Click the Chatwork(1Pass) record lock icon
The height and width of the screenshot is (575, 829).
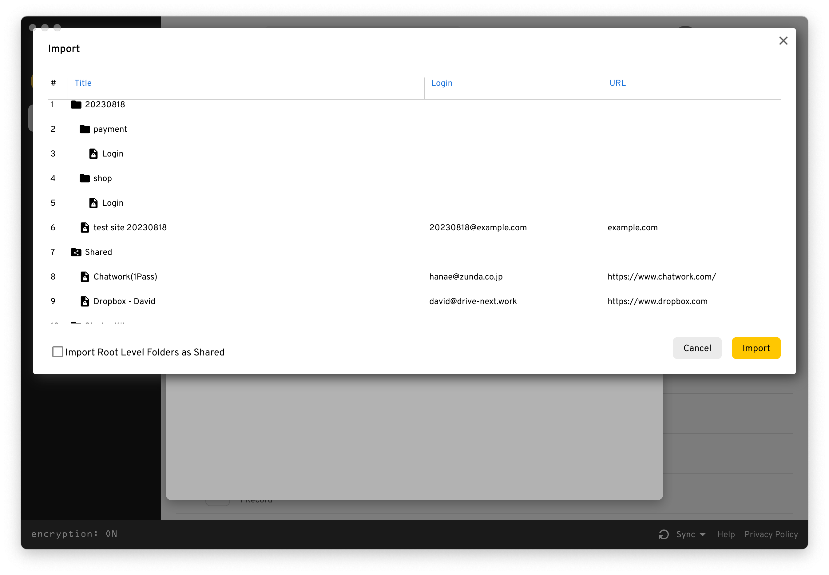point(85,277)
